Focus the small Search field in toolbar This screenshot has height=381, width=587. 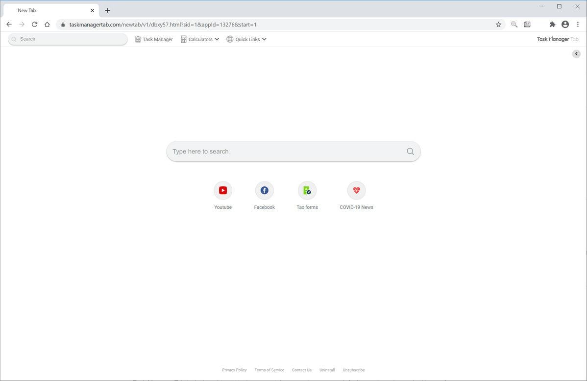68,39
